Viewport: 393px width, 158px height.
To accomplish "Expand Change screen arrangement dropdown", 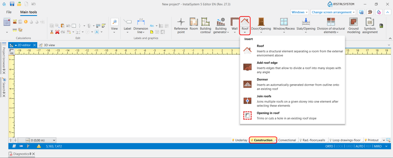I will tap(333, 12).
